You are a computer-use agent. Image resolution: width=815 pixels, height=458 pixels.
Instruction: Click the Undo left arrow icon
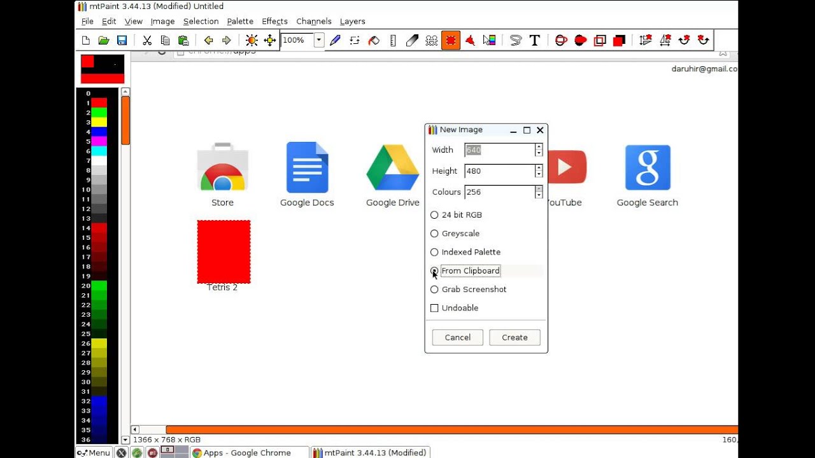[208, 41]
